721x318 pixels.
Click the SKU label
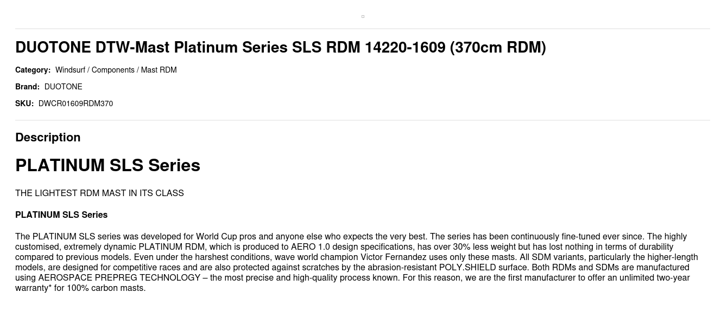click(x=24, y=103)
